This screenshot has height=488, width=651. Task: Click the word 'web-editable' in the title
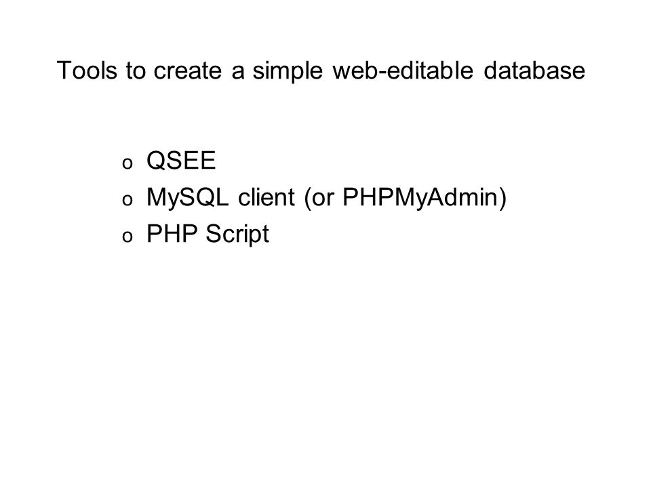click(403, 70)
